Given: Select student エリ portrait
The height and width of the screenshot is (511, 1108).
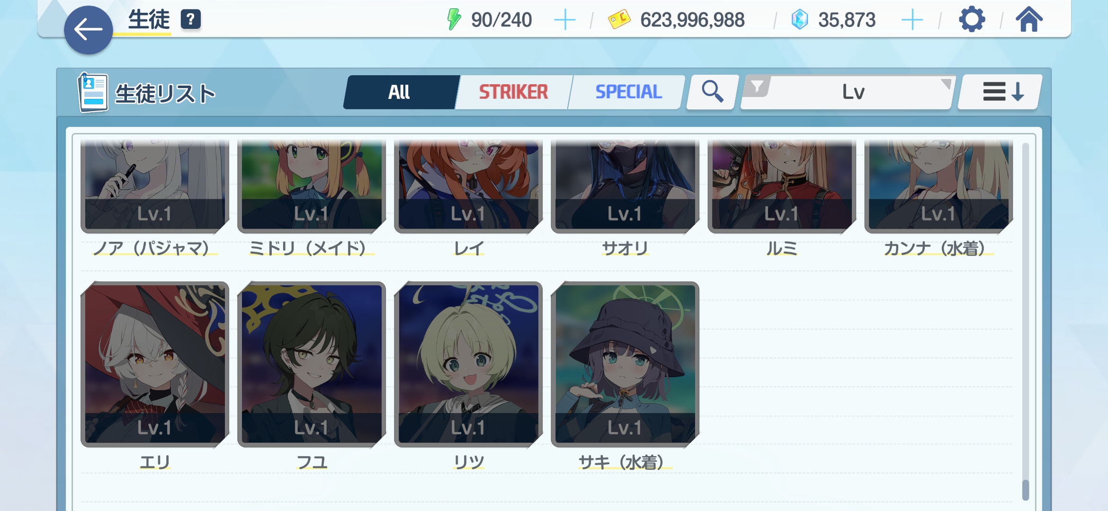Looking at the screenshot, I should pyautogui.click(x=155, y=364).
